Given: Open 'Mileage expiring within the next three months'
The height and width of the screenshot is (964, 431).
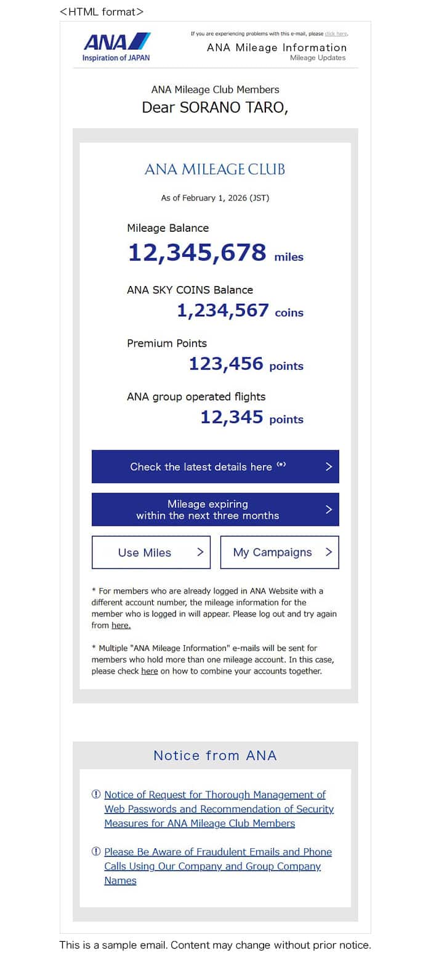Looking at the screenshot, I should click(207, 510).
